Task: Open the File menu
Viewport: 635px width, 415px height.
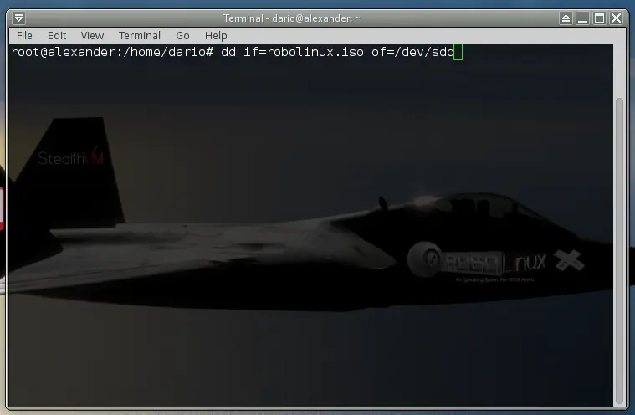Action: [24, 36]
